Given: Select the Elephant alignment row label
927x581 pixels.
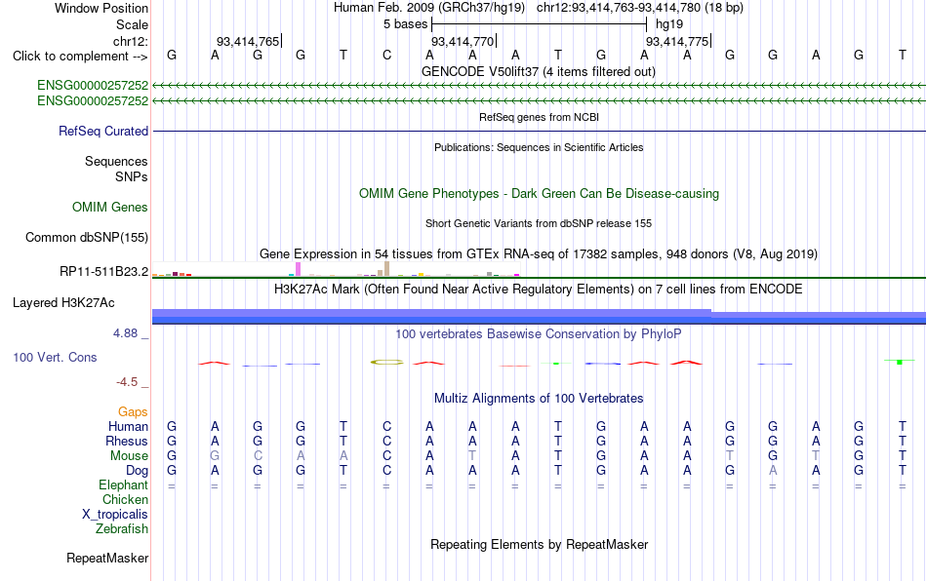Looking at the screenshot, I should (124, 485).
